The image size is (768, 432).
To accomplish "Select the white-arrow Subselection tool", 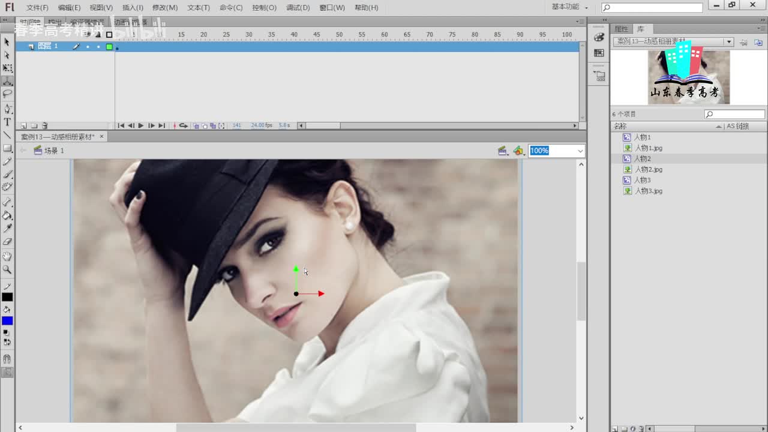I will (x=7, y=55).
